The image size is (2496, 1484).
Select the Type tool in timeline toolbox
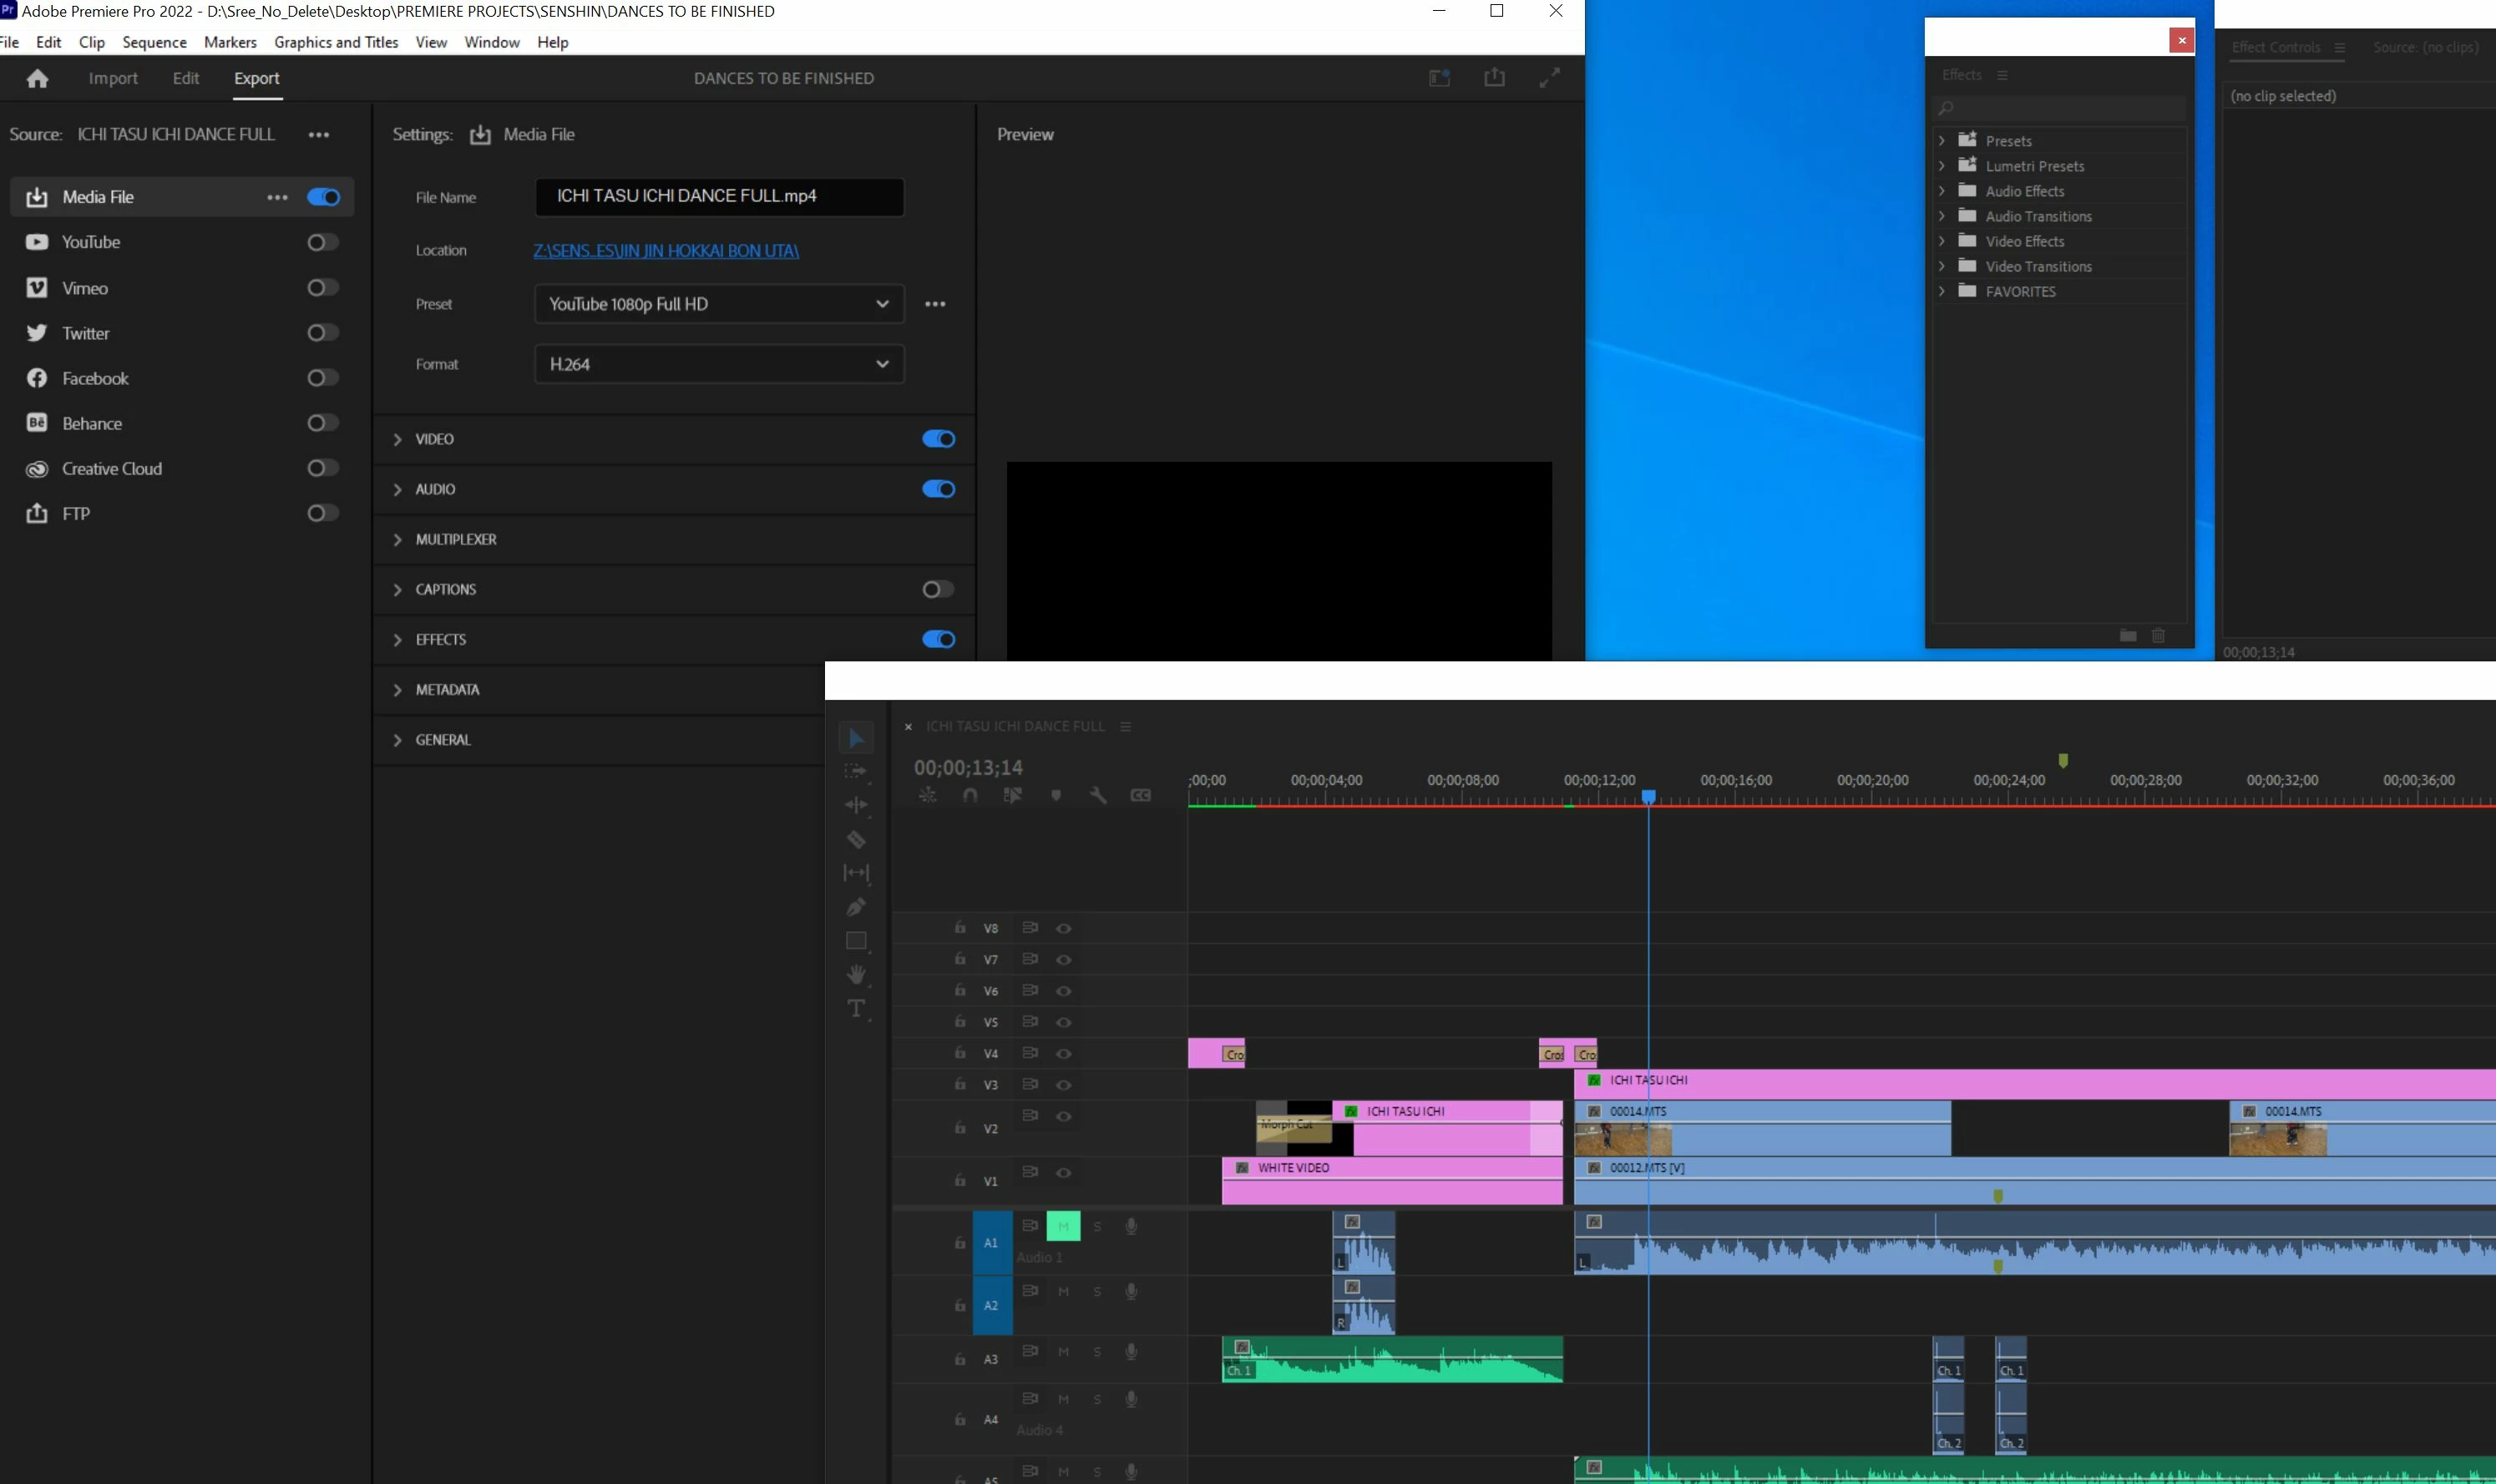[x=856, y=1008]
